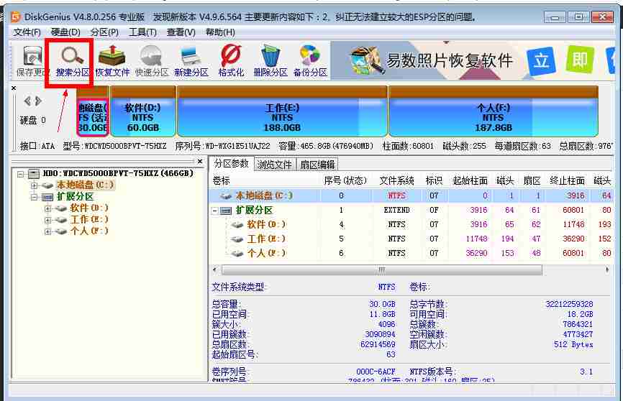Open the 硬盘(D) menu

(65, 32)
